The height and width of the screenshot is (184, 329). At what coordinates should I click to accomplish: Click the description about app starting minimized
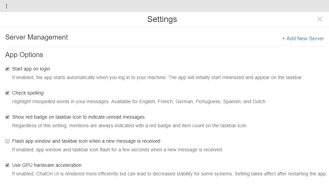[157, 77]
